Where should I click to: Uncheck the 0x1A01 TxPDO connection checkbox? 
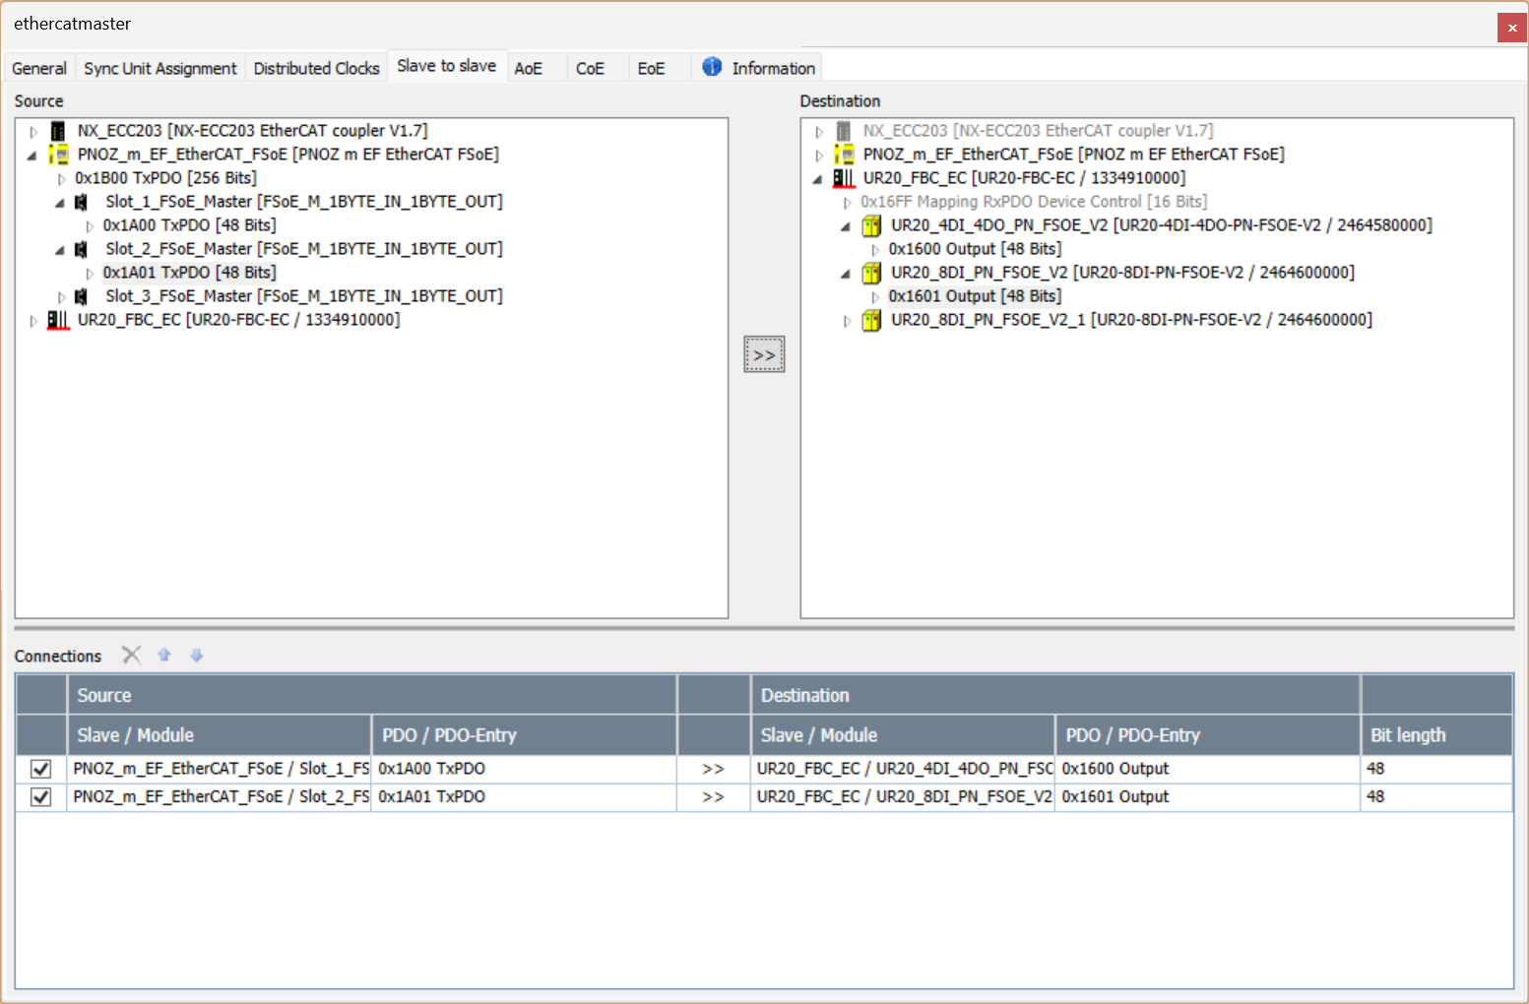tap(40, 797)
